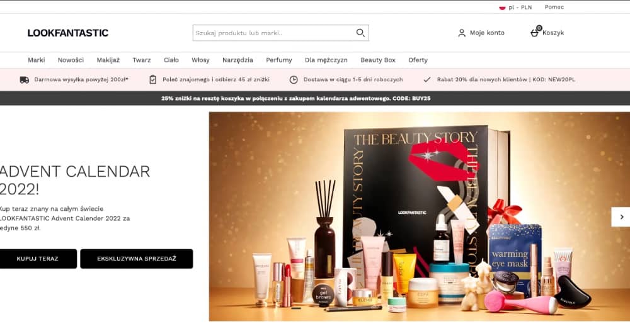Open the Beauty Box menu
This screenshot has width=630, height=324.
[x=378, y=60]
